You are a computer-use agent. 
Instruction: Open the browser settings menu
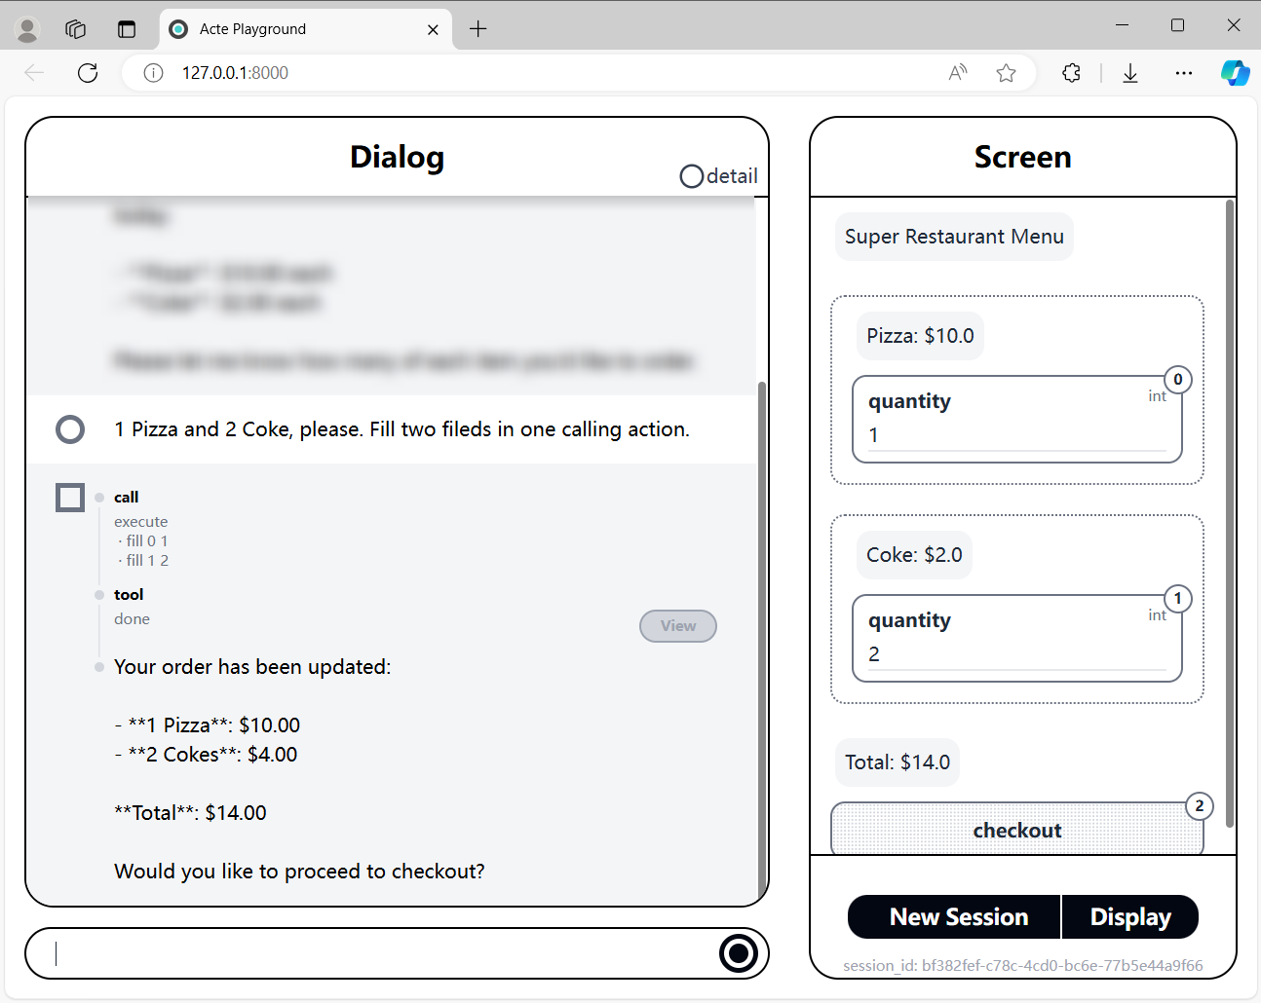click(x=1183, y=72)
